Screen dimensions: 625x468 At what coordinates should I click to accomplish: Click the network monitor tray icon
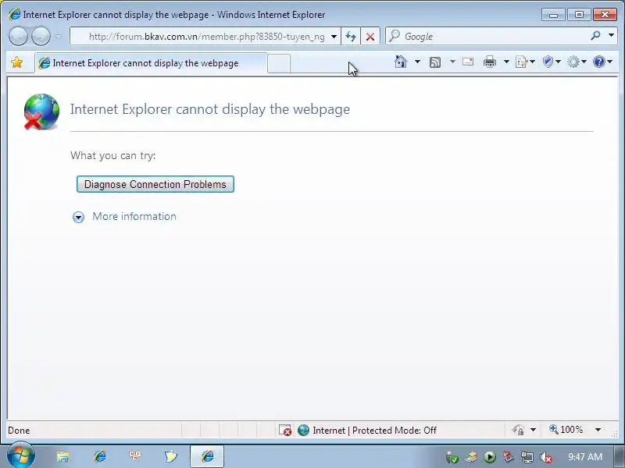[527, 457]
